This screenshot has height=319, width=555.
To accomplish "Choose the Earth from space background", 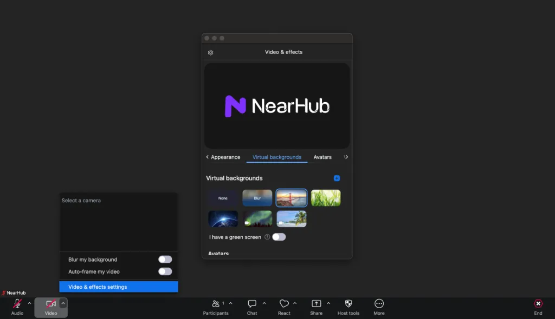I will 223,219.
